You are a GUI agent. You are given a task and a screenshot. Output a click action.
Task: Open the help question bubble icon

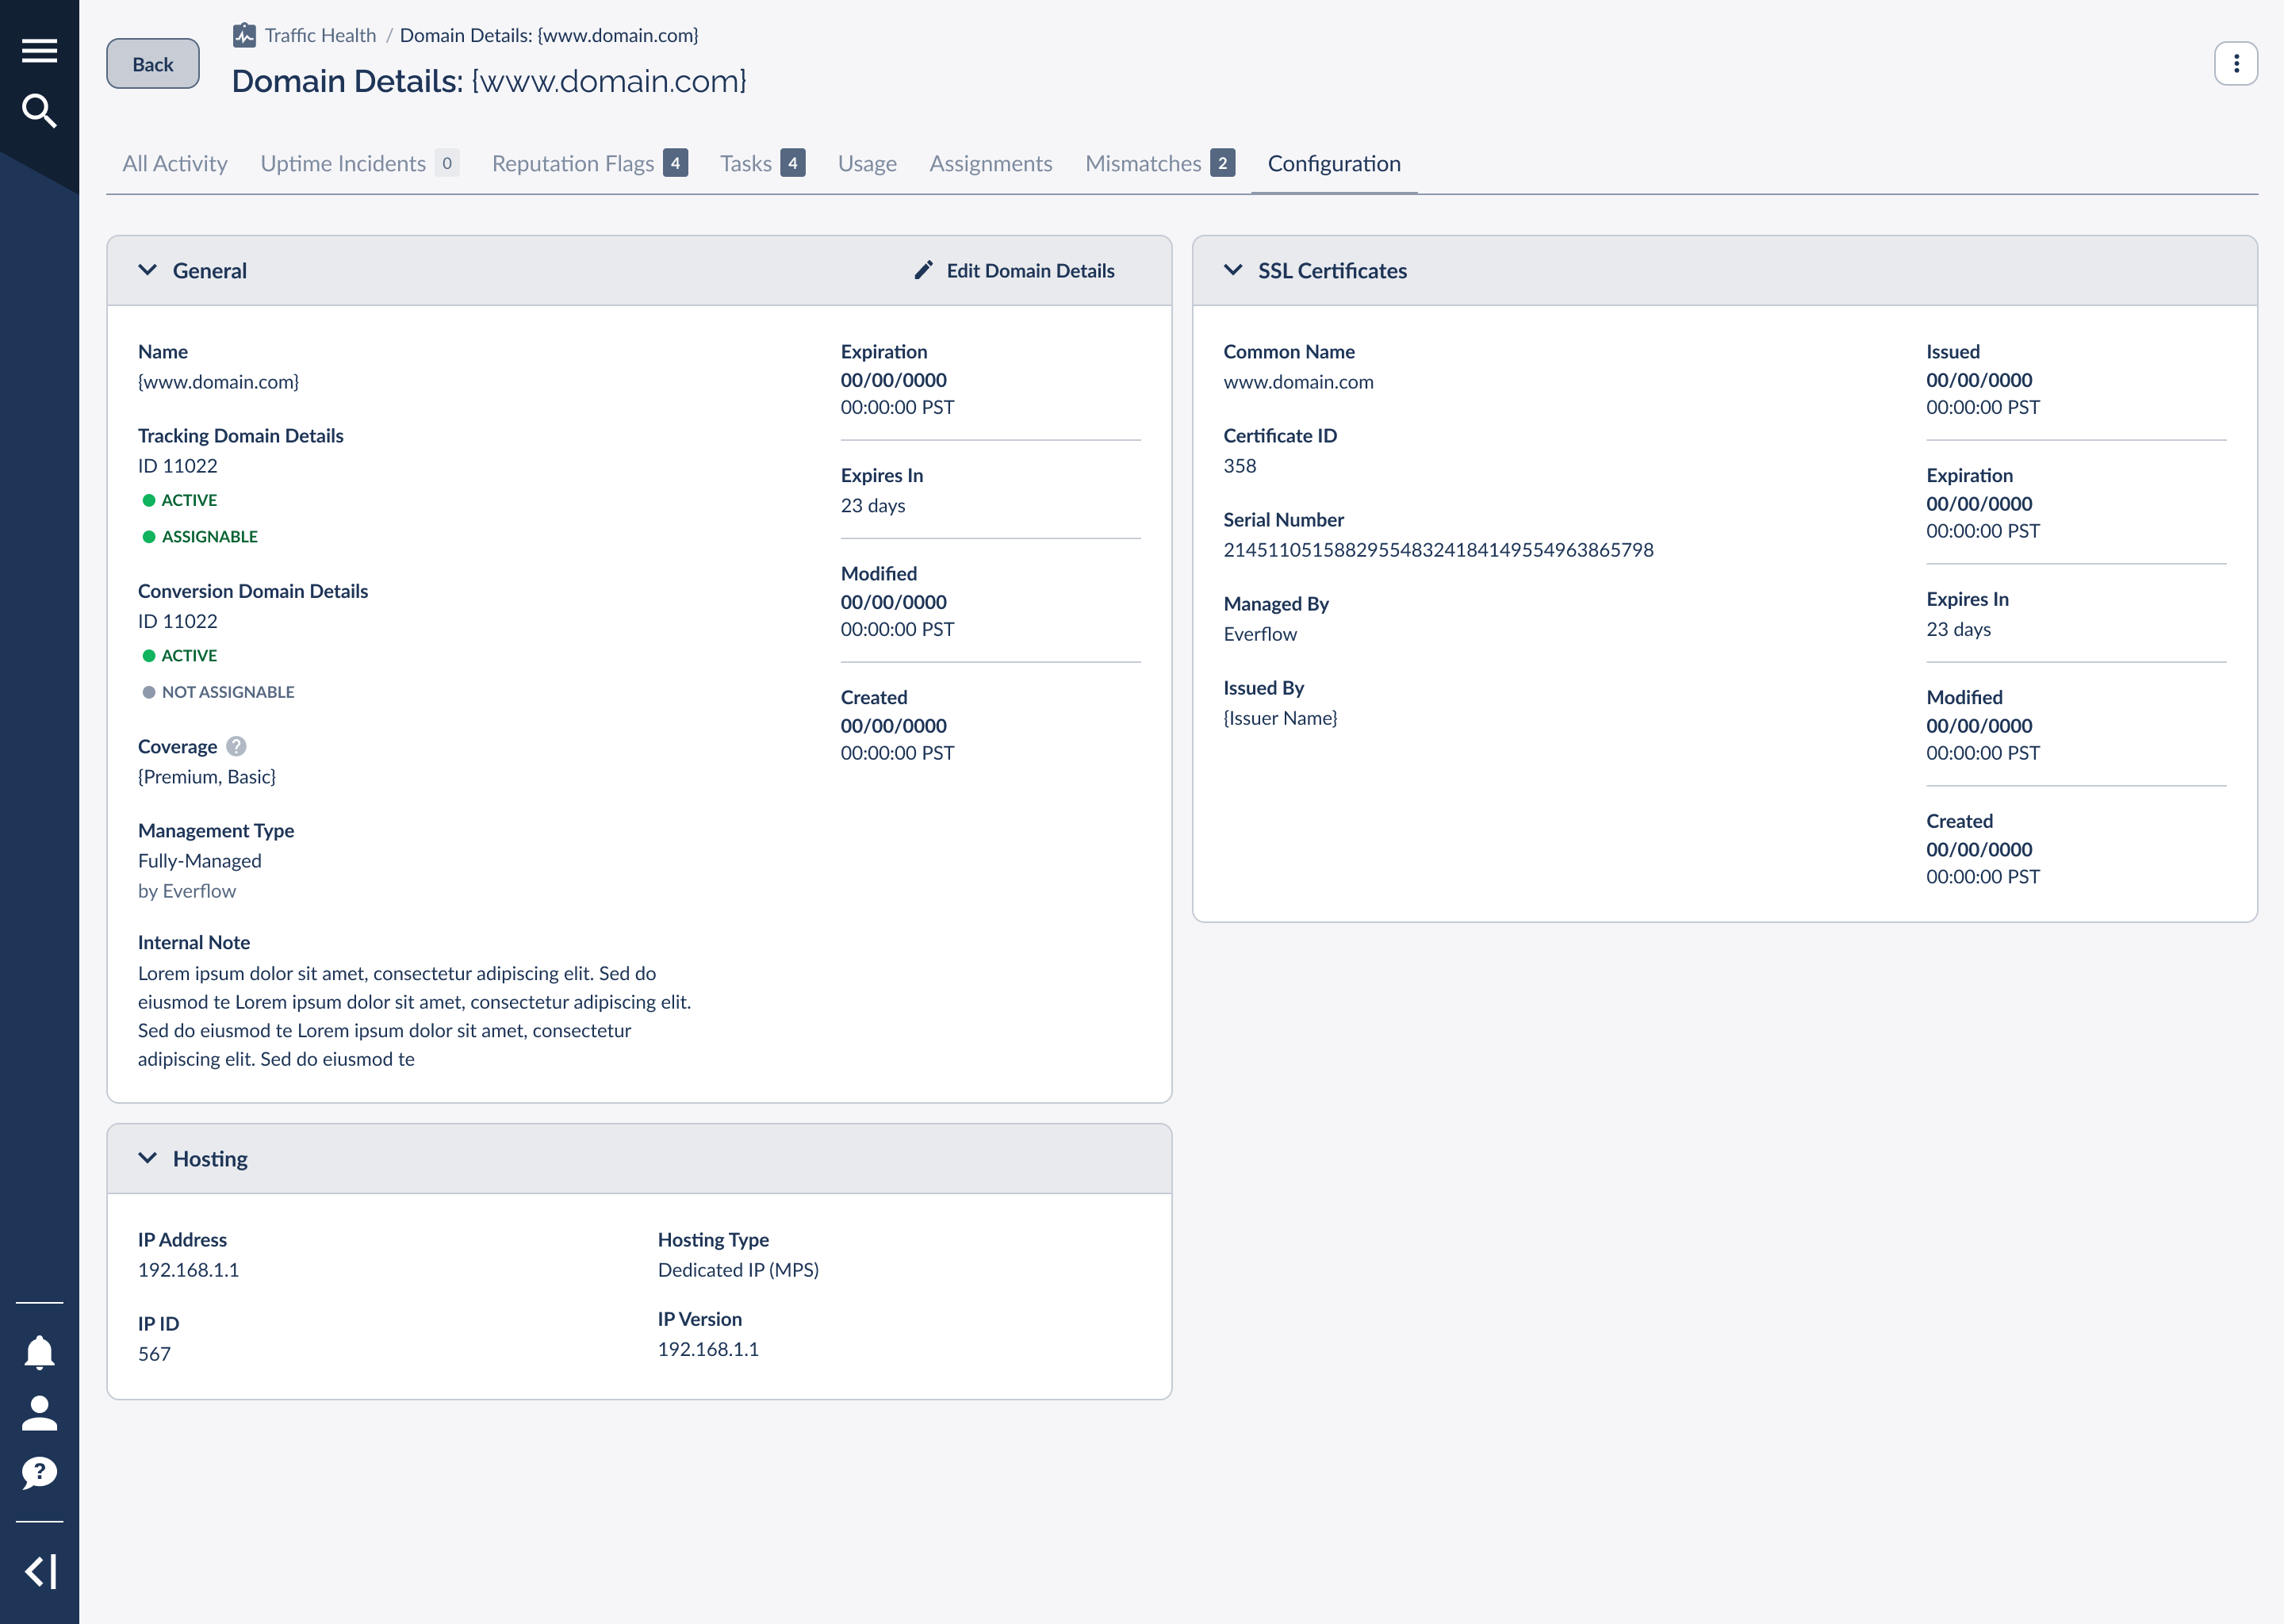(x=39, y=1473)
